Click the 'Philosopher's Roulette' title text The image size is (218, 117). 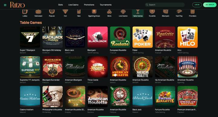coord(52,109)
